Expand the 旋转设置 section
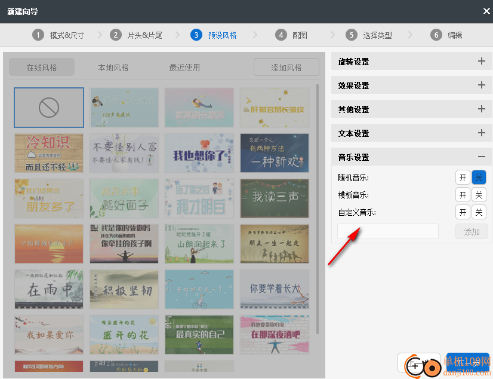Viewport: 493px width, 379px height. pos(482,61)
